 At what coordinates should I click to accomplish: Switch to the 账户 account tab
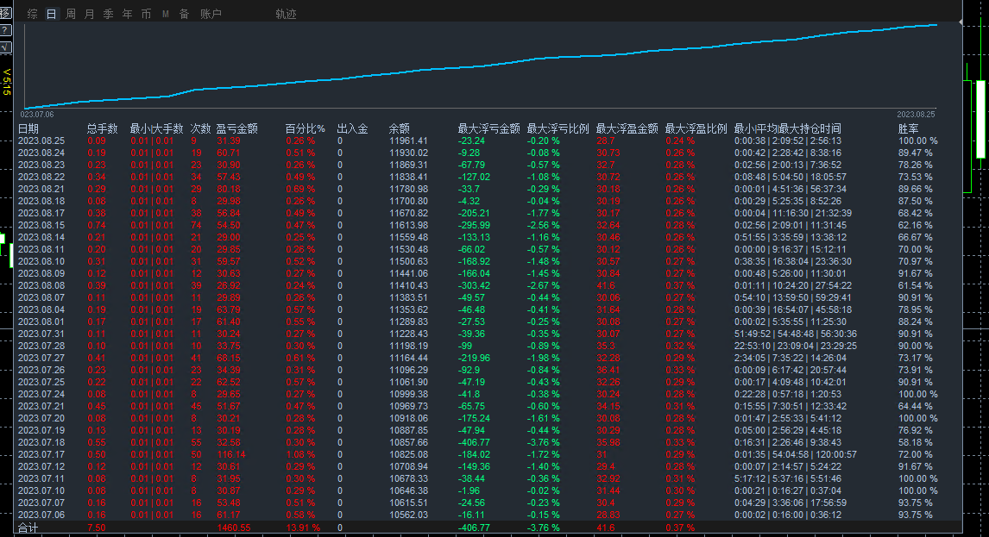211,14
